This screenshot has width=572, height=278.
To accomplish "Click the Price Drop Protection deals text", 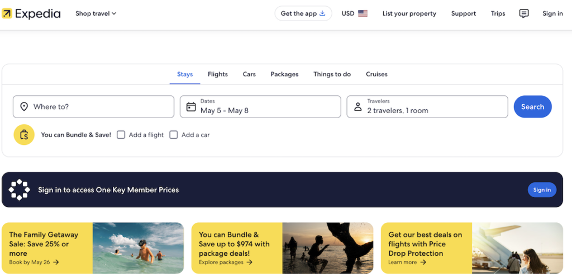I will (x=425, y=244).
